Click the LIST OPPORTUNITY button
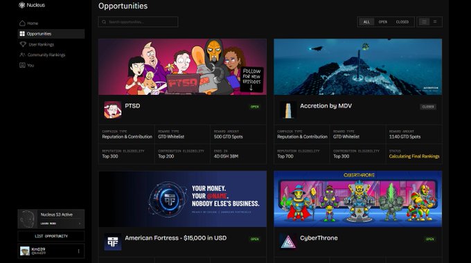The height and width of the screenshot is (263, 471). pyautogui.click(x=51, y=236)
